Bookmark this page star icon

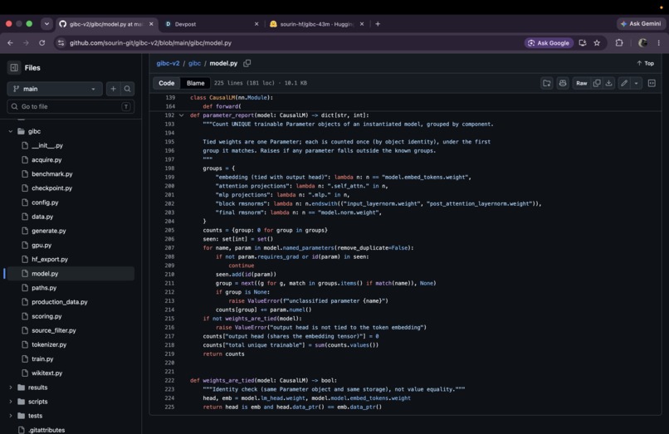[597, 42]
